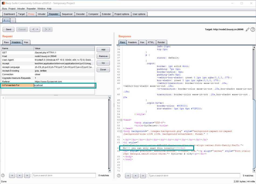The image size is (256, 184).
Task: Click help icon beside response search bar
Action: click(119, 176)
